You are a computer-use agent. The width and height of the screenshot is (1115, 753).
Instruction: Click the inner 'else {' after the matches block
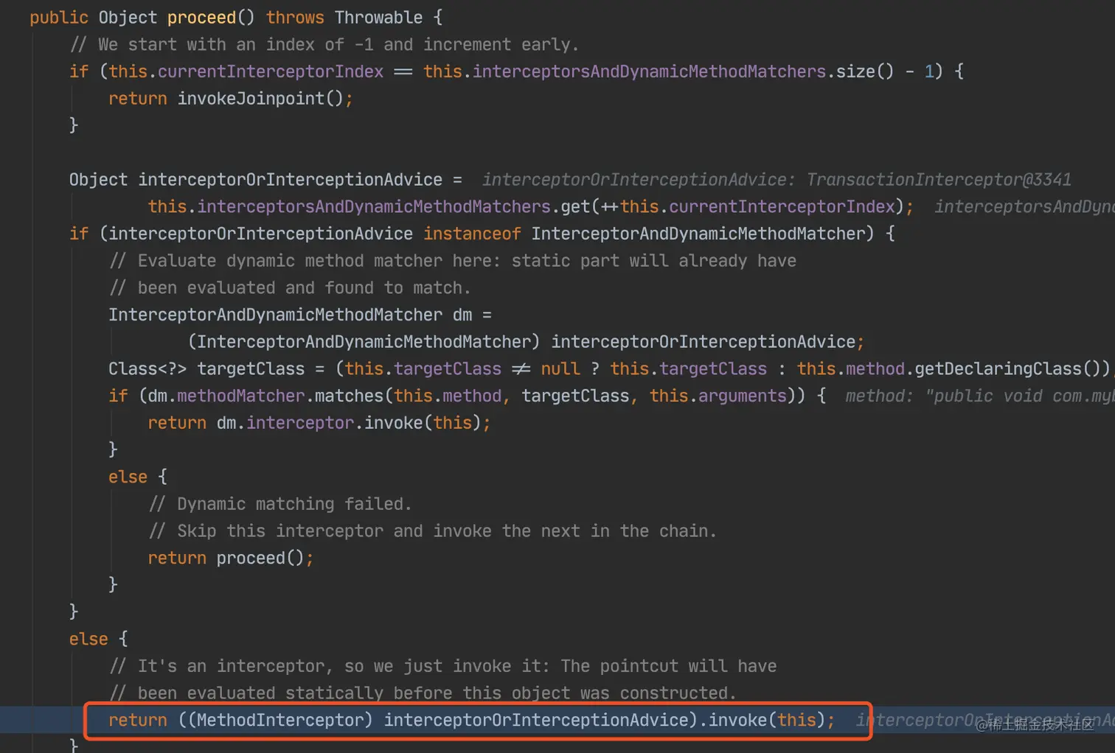click(138, 477)
